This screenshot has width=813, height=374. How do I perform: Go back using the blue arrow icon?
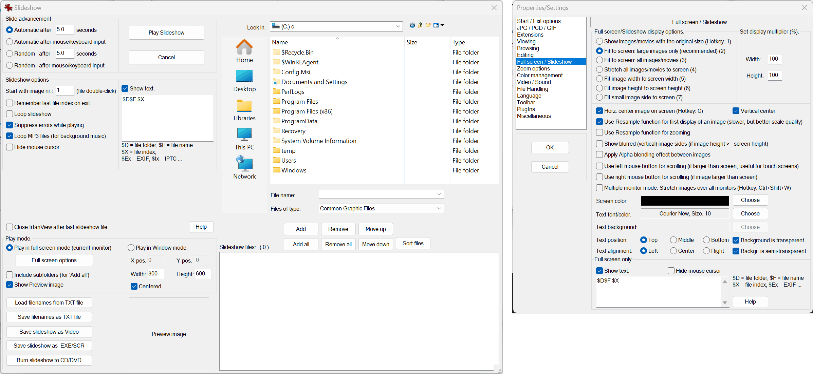(412, 25)
